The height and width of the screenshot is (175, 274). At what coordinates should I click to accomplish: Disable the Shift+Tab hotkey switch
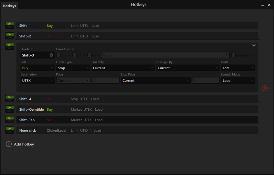click(10, 120)
